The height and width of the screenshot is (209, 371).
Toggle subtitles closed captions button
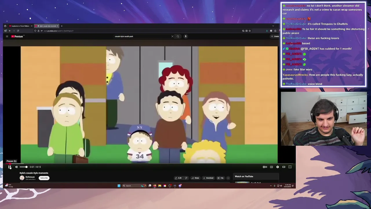(271, 167)
